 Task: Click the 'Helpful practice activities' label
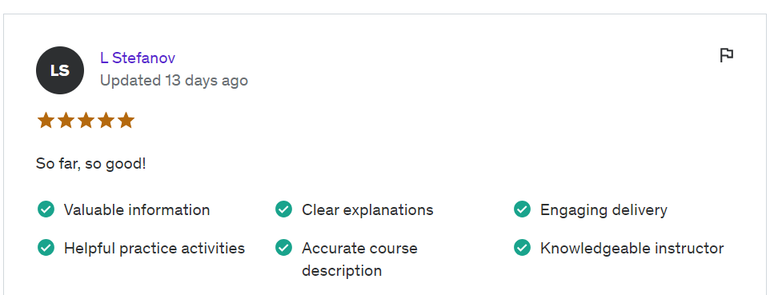point(154,248)
